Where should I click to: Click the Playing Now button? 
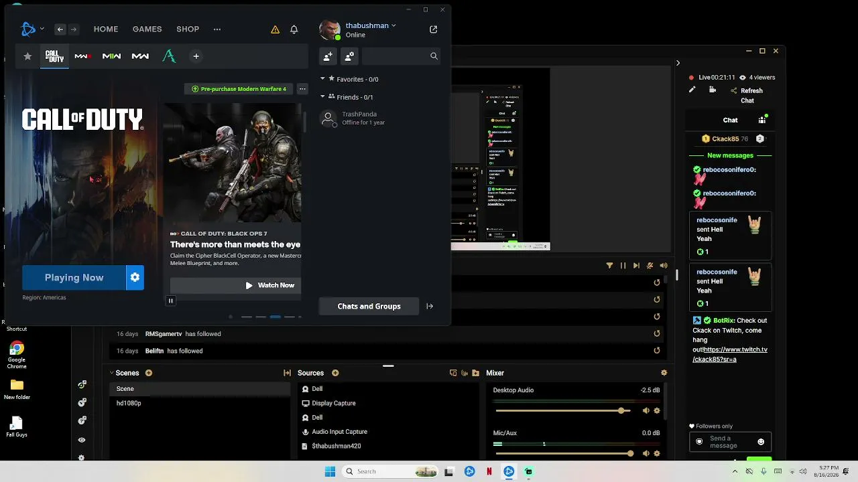74,278
